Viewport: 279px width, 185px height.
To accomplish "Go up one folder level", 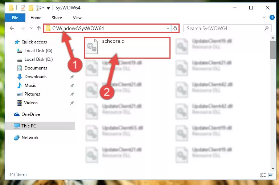I will (39, 28).
